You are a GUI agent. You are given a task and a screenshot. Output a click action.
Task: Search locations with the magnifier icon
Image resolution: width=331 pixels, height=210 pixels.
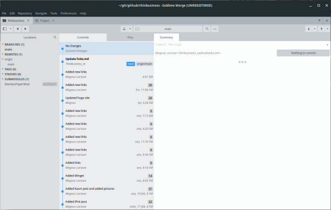pos(55,37)
